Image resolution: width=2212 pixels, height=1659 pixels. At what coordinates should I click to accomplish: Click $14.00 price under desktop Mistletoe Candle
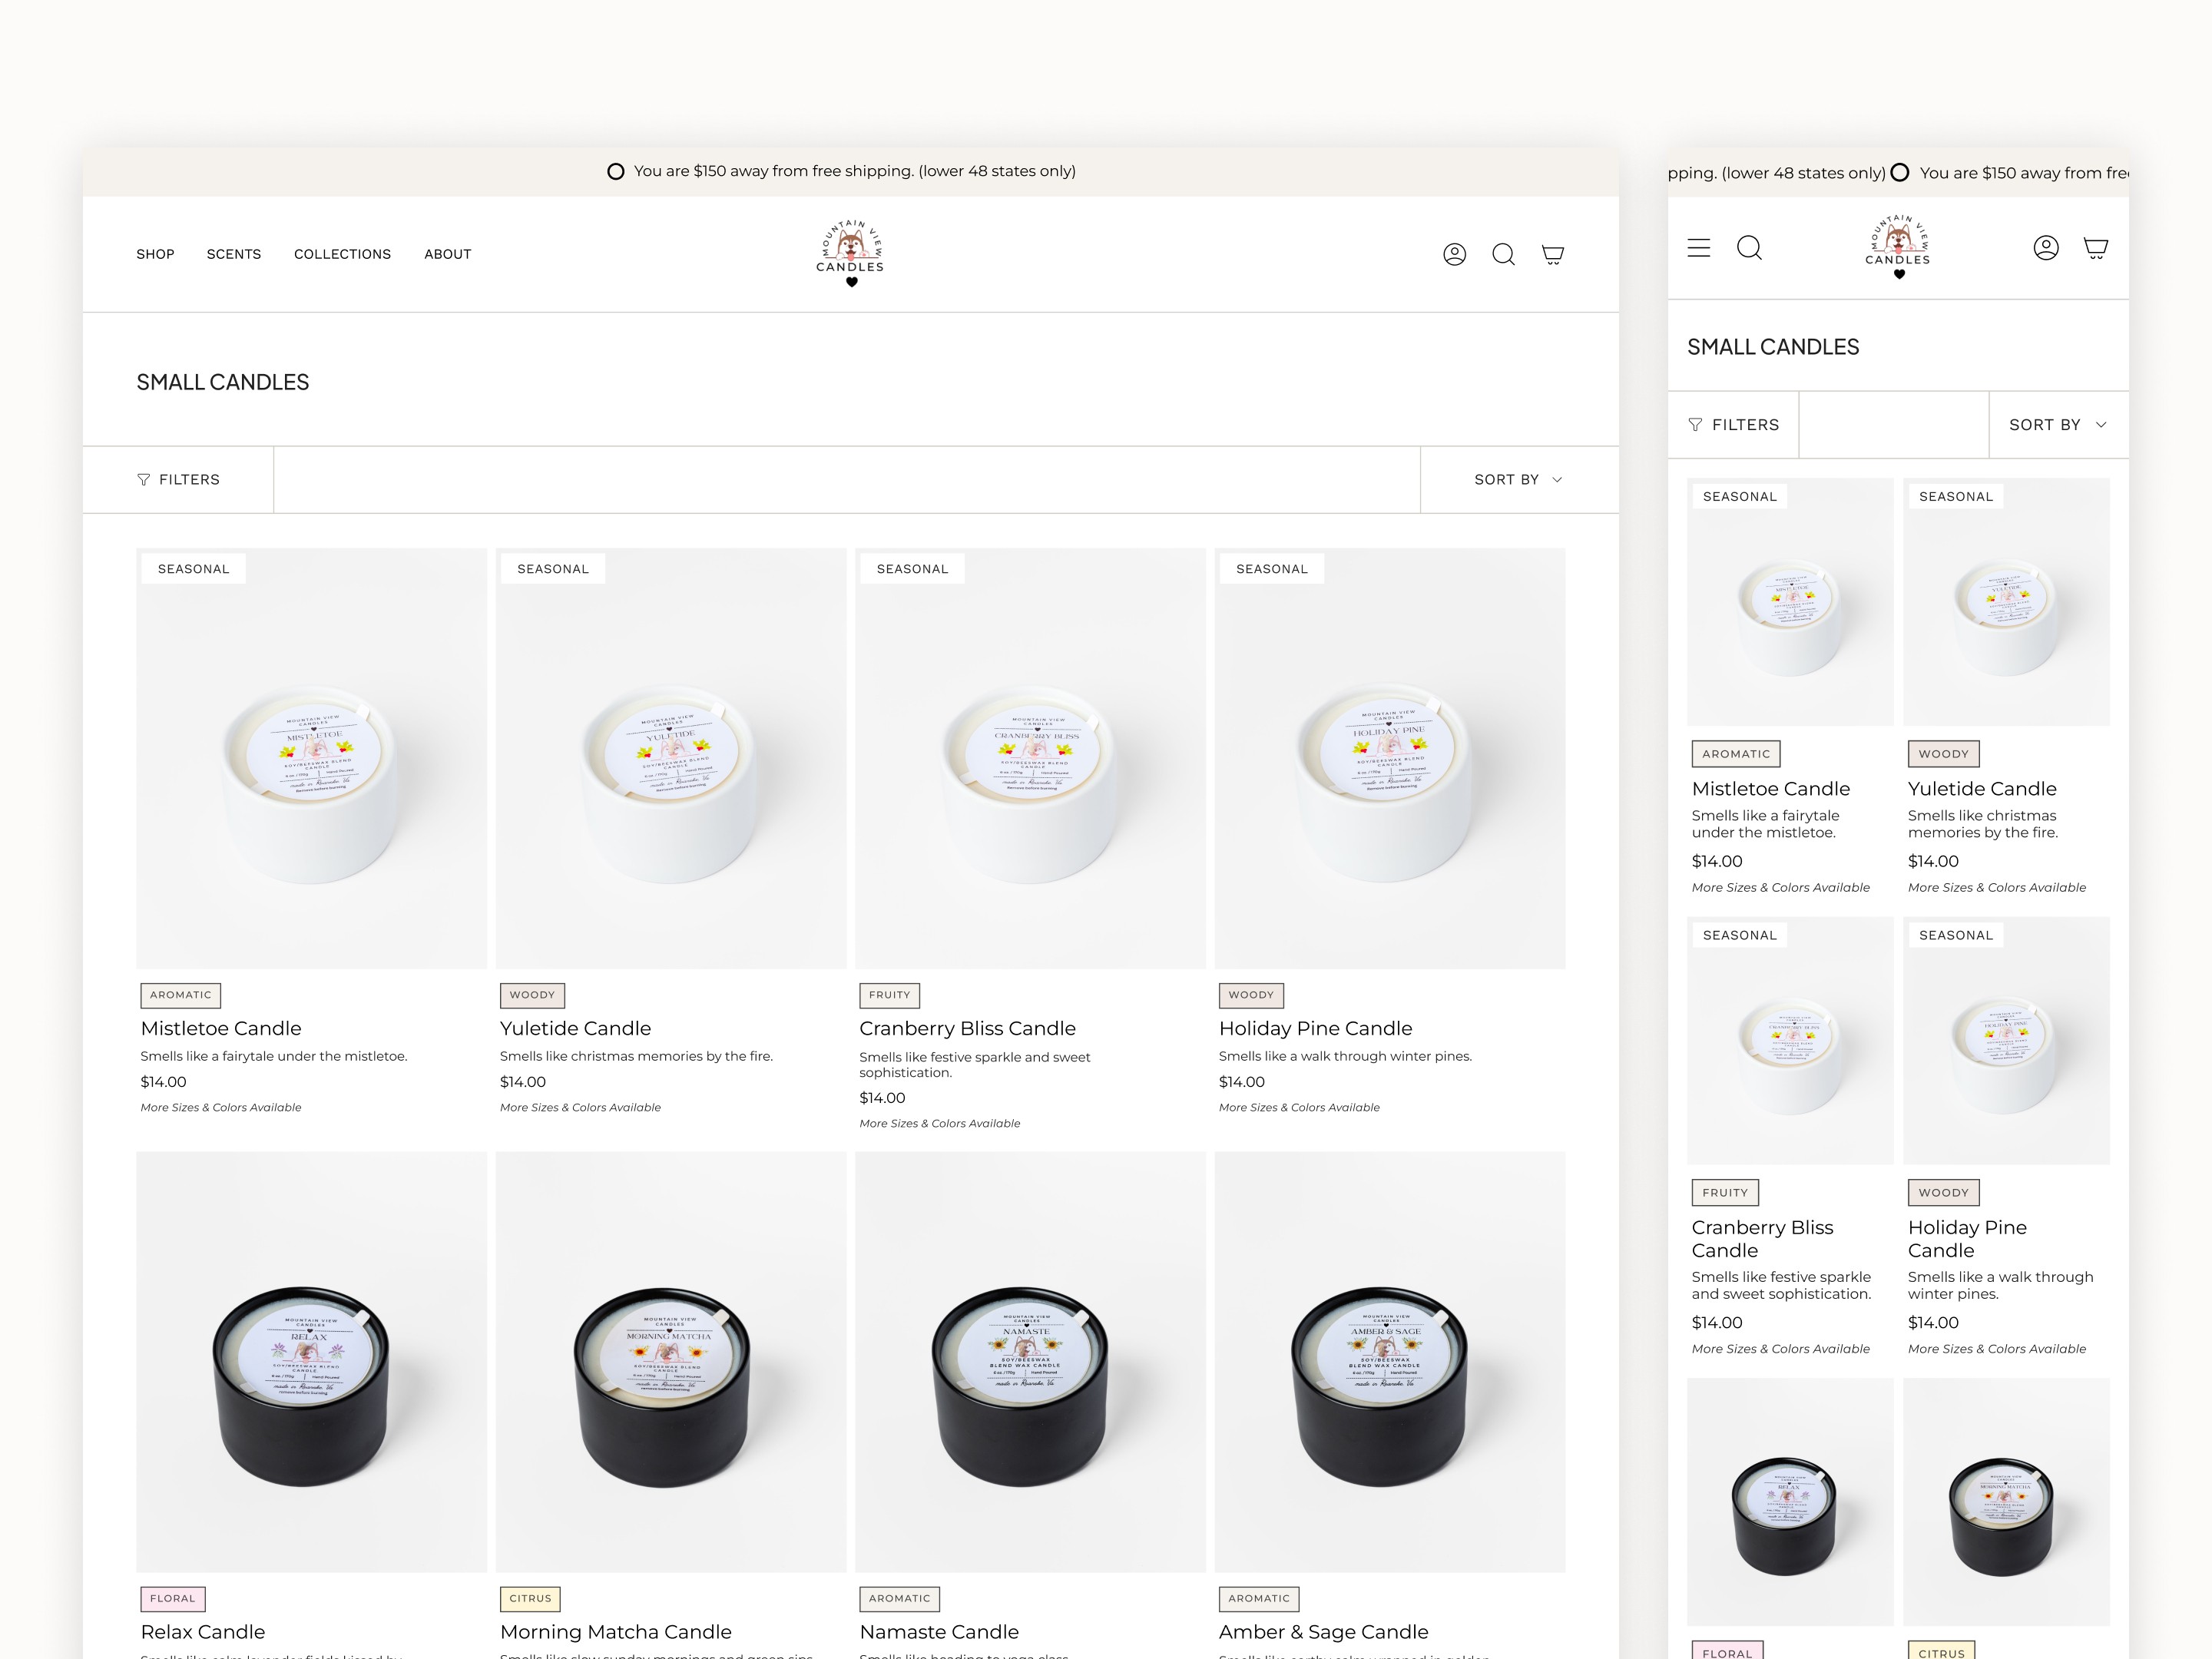(163, 1082)
